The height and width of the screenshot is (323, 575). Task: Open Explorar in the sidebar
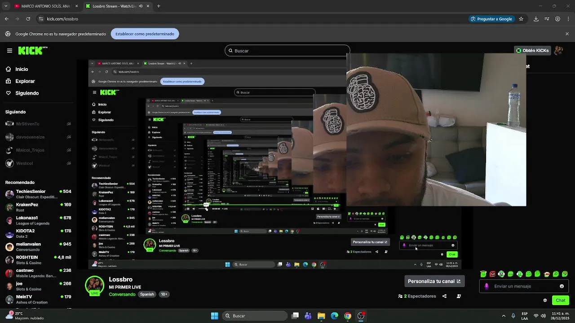point(25,81)
